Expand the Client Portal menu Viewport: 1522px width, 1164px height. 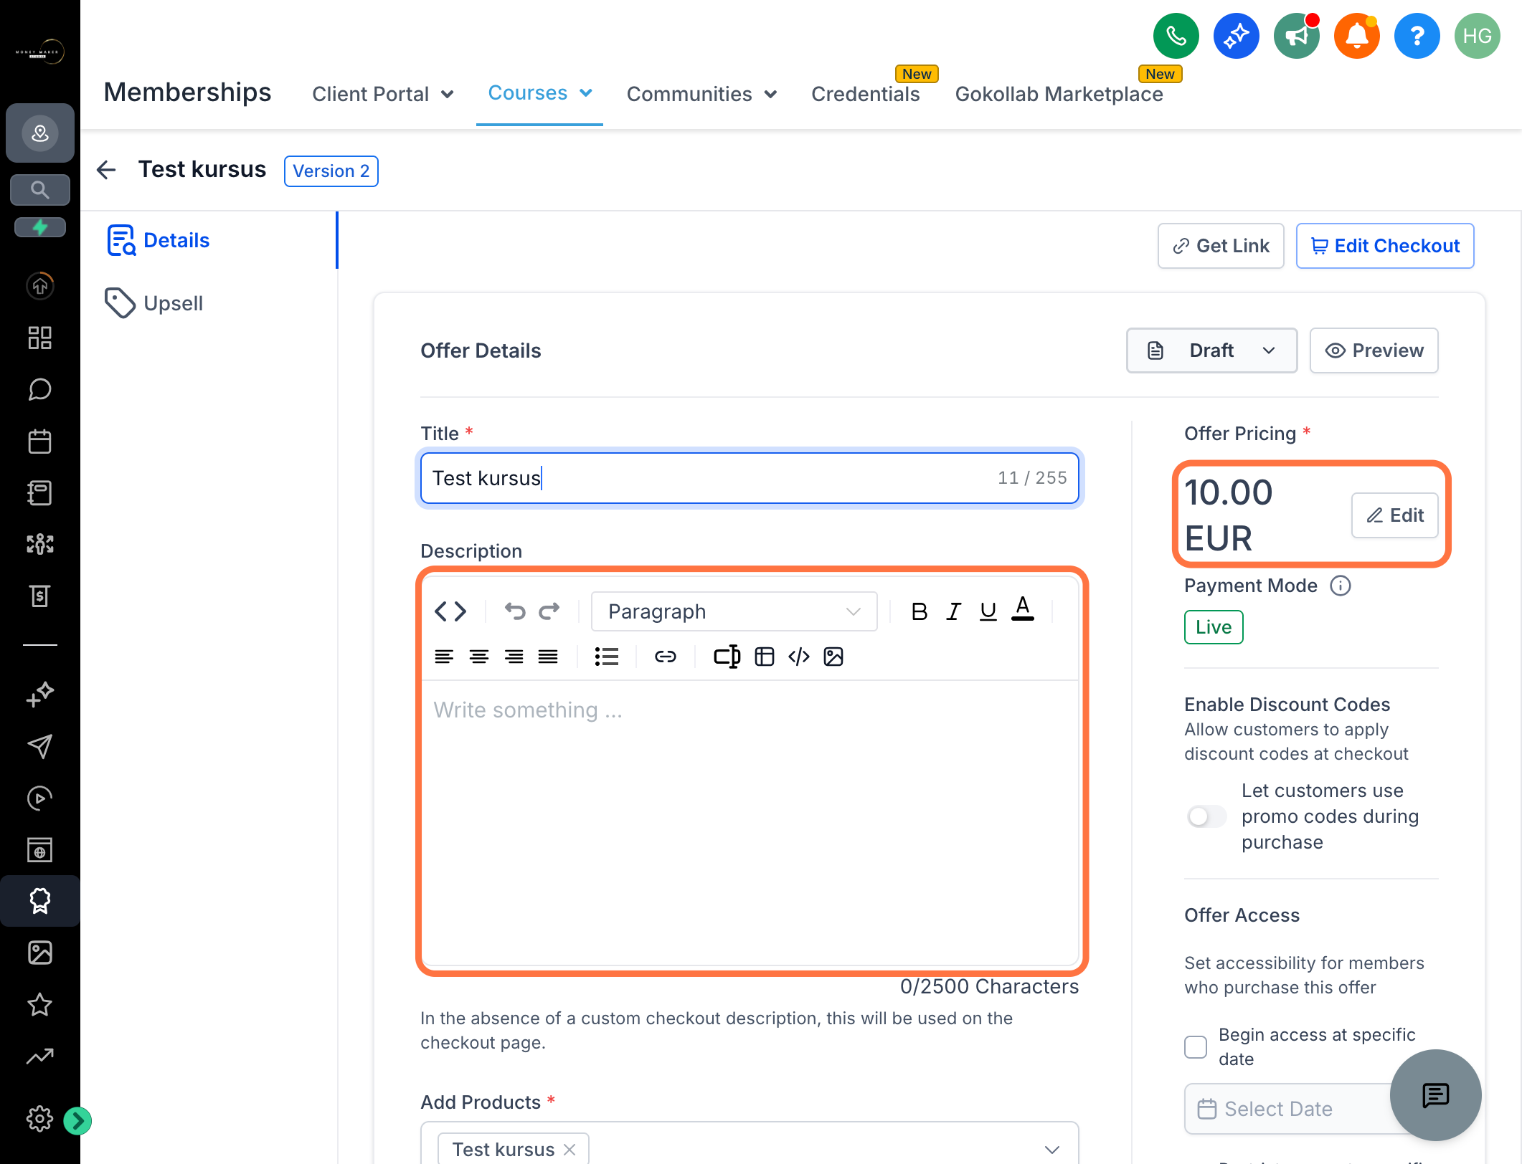[383, 94]
